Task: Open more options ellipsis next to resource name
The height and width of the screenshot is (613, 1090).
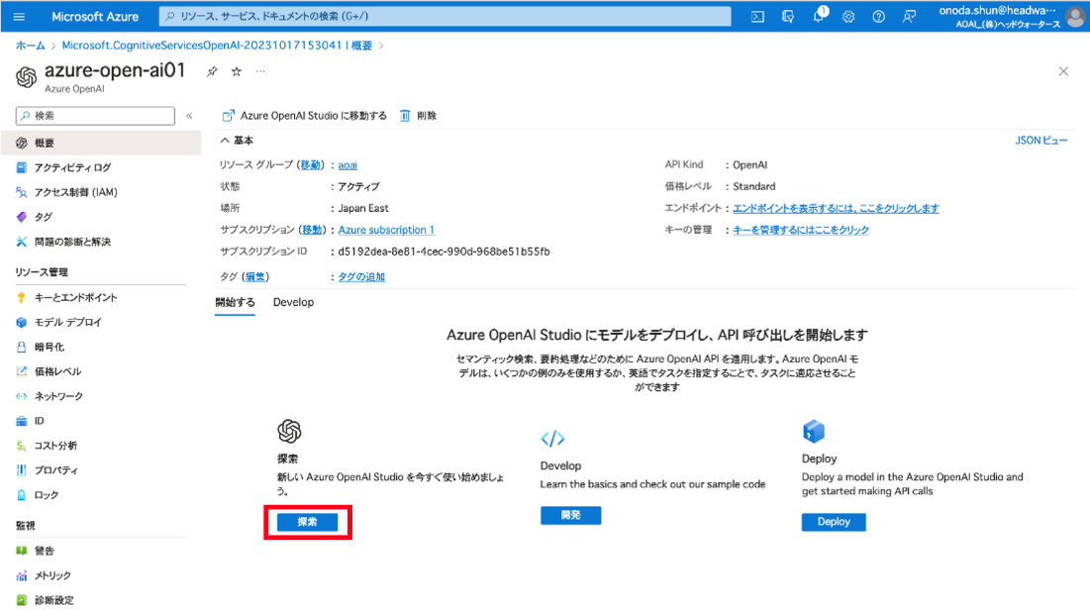Action: click(260, 71)
